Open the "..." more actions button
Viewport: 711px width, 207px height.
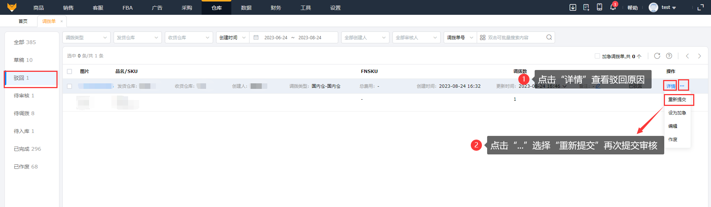[682, 86]
